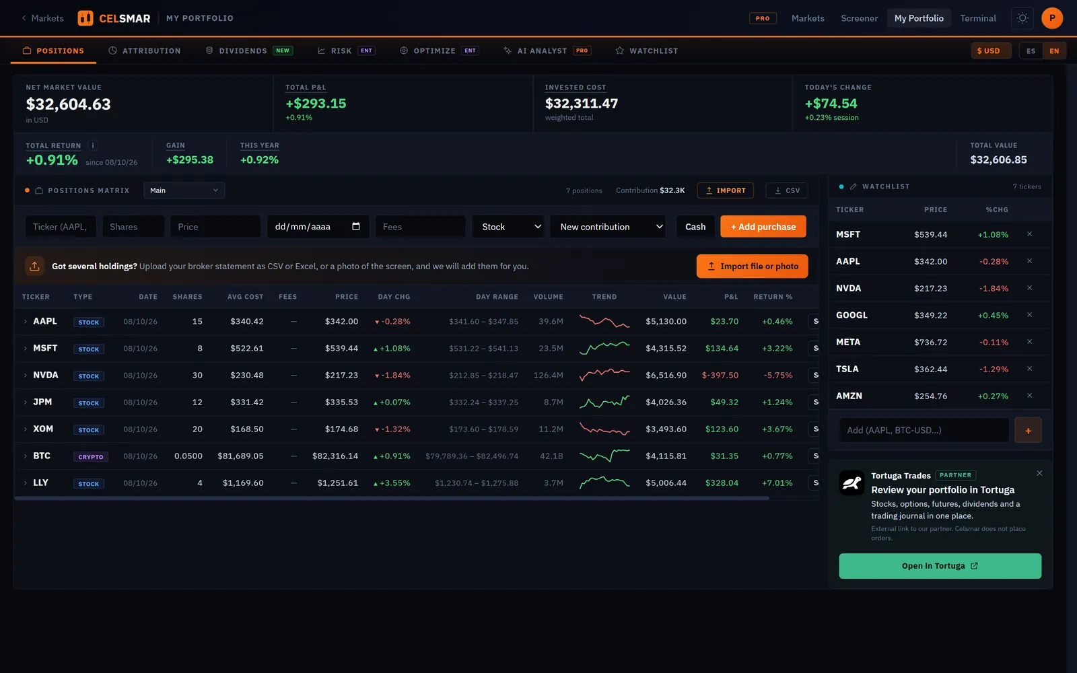Open the AI Analyst tab
Screen dimensions: 1077x673
click(547, 50)
